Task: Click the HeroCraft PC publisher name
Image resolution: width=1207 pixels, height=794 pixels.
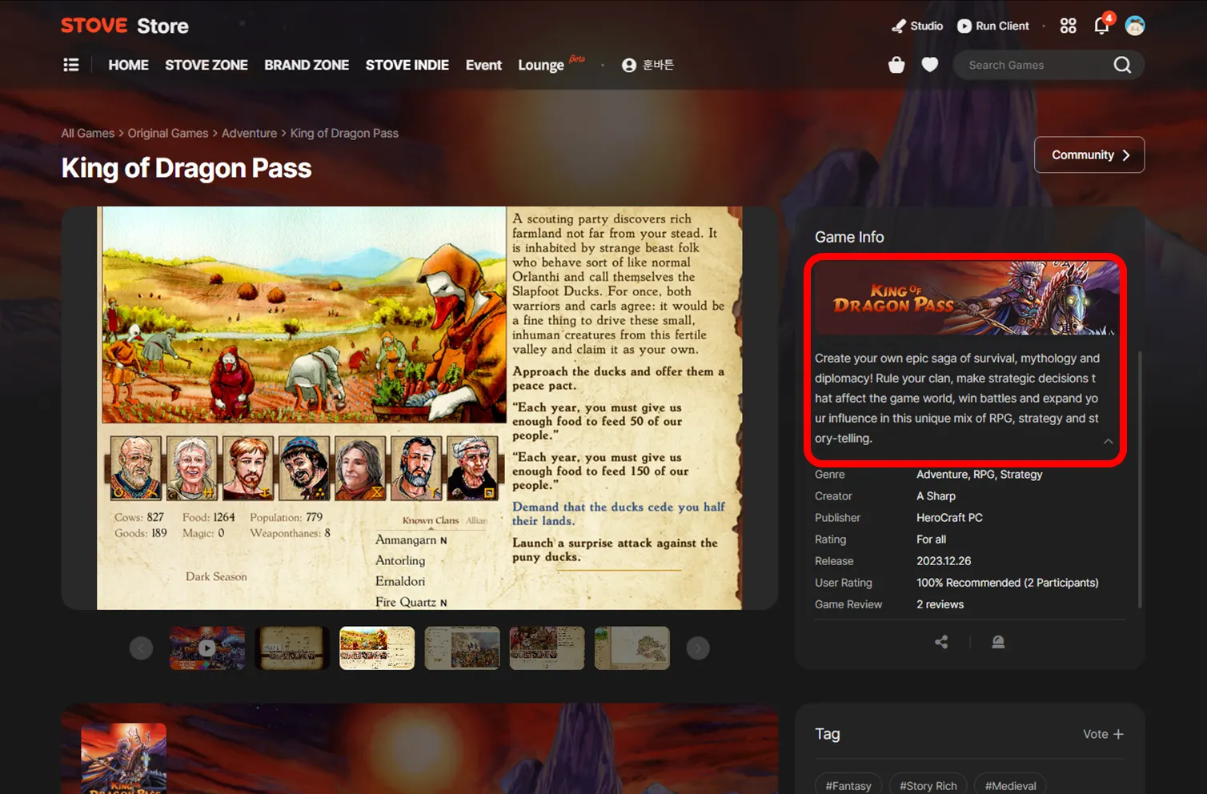Action: (949, 518)
